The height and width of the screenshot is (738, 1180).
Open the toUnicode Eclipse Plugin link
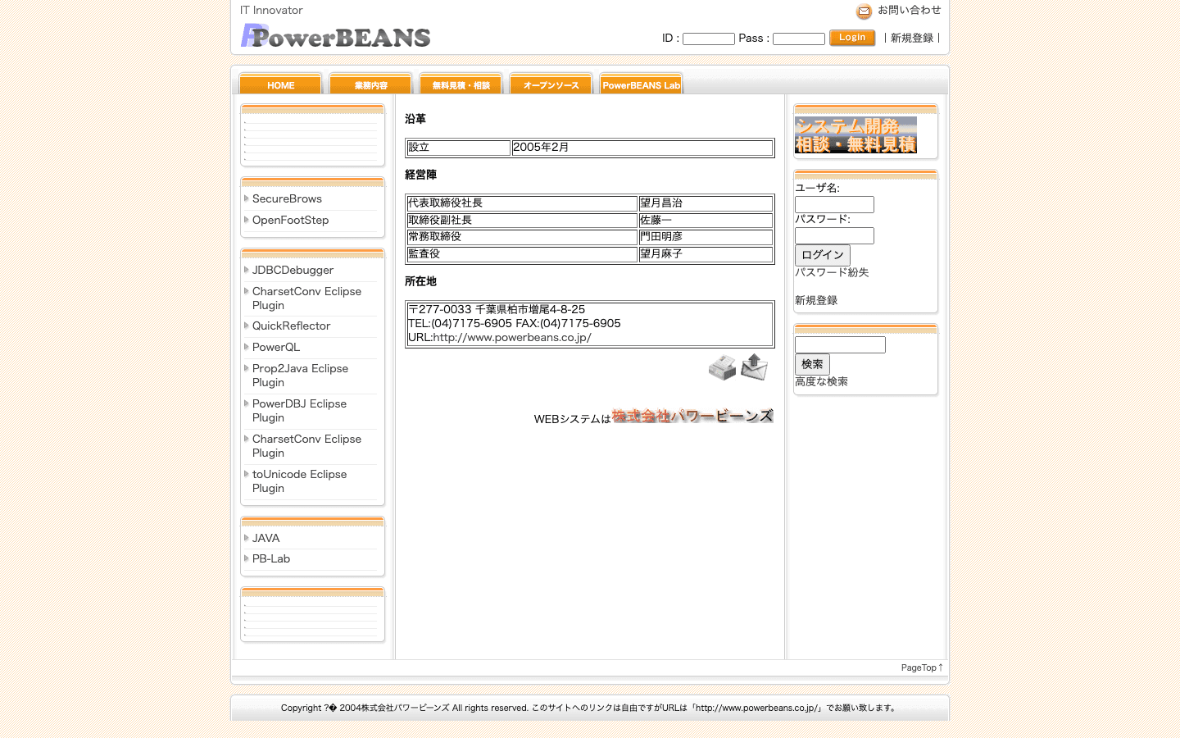(299, 481)
